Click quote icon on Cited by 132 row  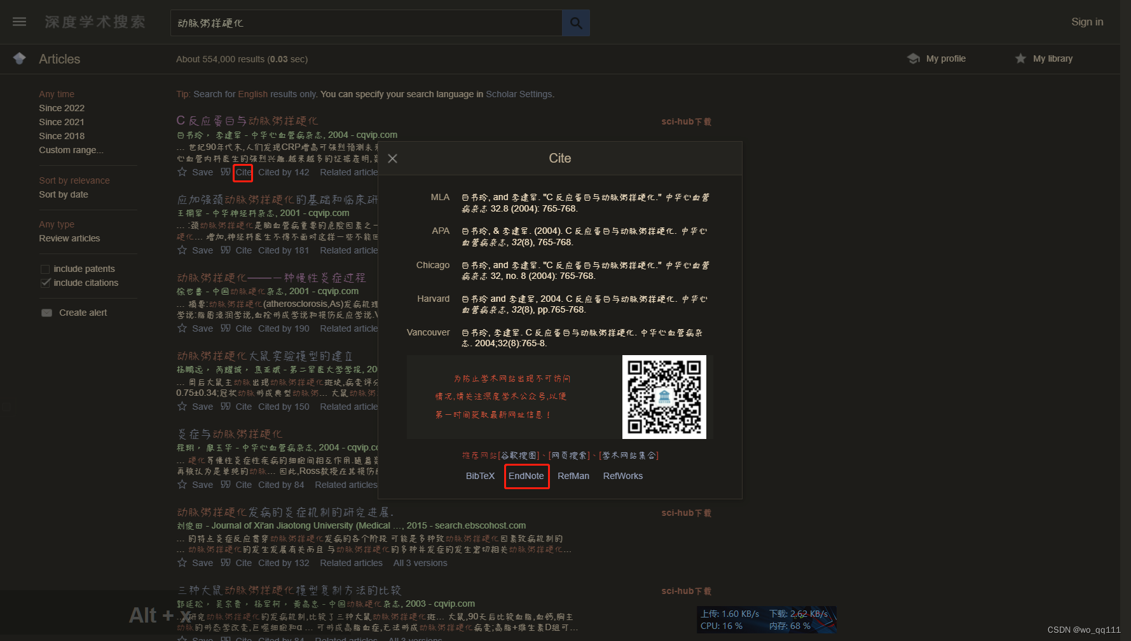click(x=226, y=563)
